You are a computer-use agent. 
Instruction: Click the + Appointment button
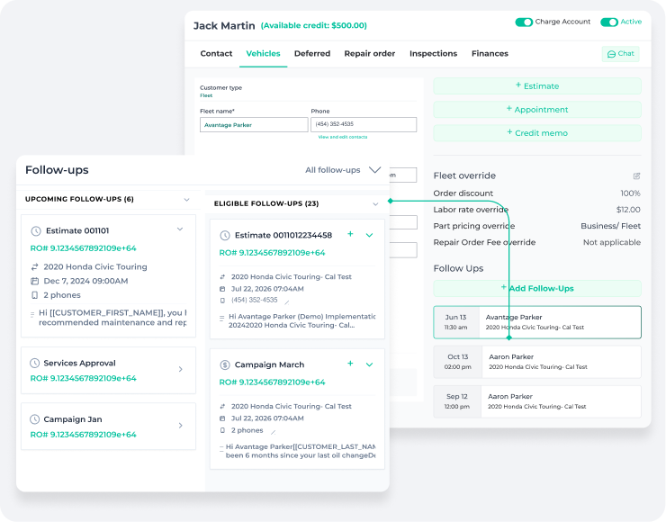[x=537, y=110]
